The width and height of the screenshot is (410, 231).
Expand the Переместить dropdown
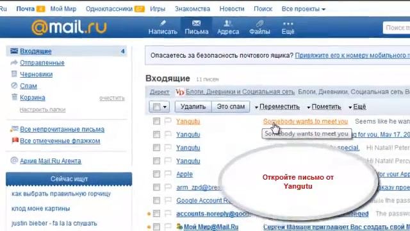click(x=277, y=107)
